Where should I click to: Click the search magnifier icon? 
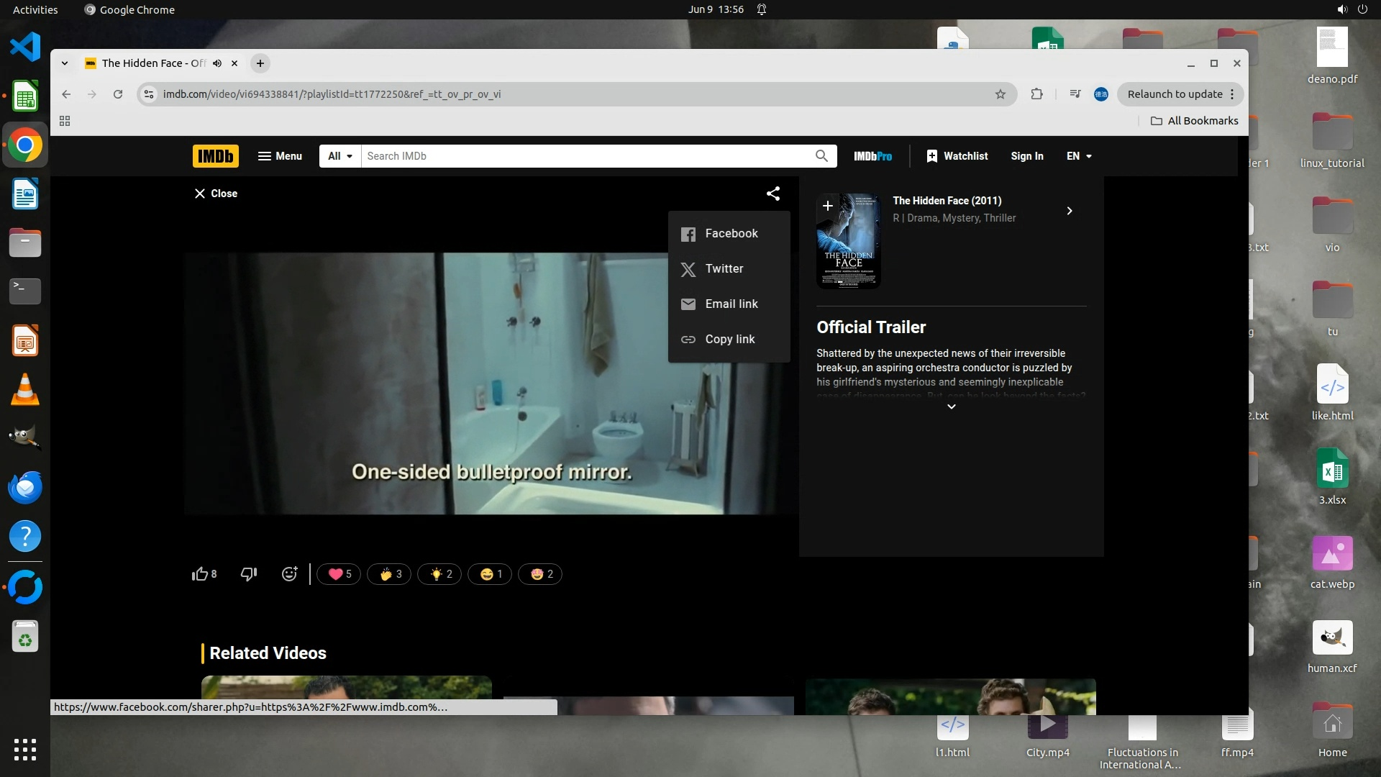[x=821, y=156]
